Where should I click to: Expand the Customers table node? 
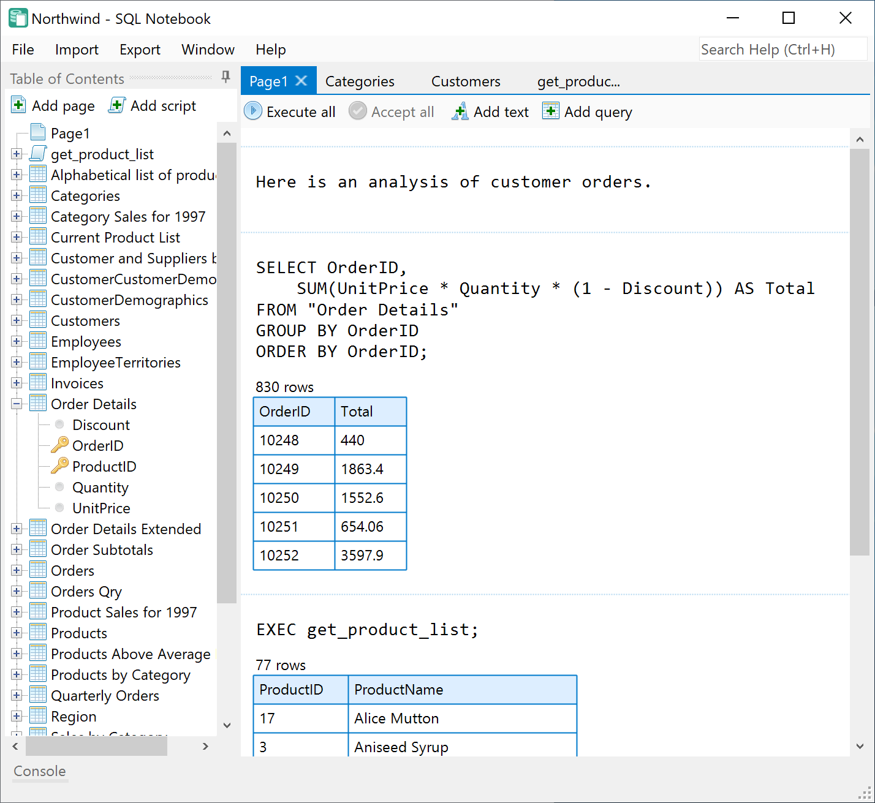click(17, 320)
